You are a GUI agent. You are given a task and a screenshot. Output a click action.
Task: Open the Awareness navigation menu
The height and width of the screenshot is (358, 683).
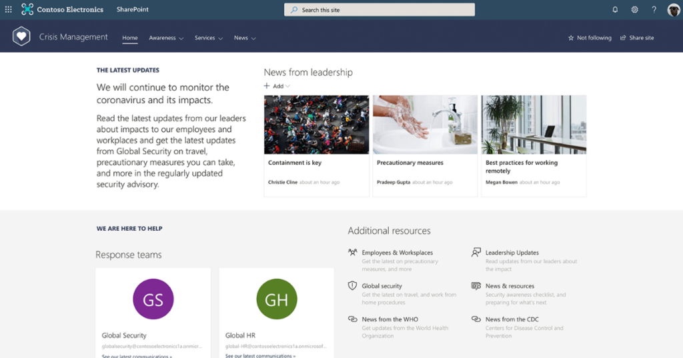coord(162,38)
